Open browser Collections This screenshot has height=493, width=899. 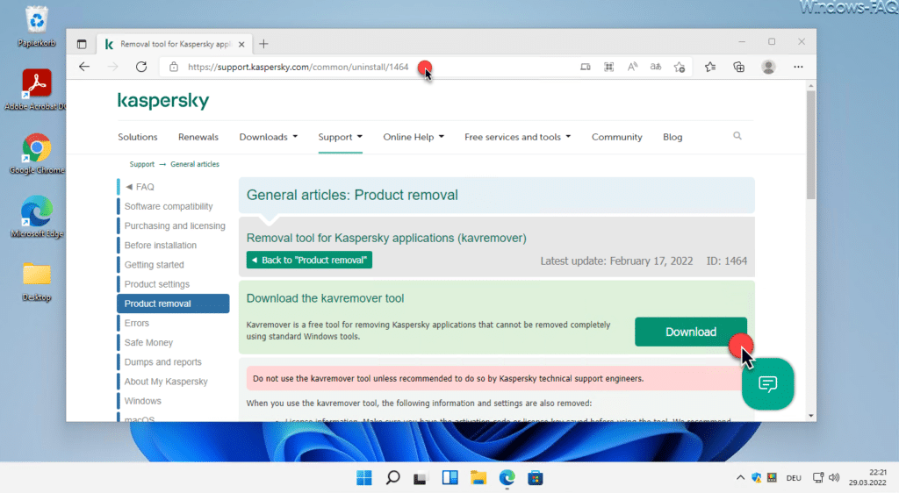(739, 67)
